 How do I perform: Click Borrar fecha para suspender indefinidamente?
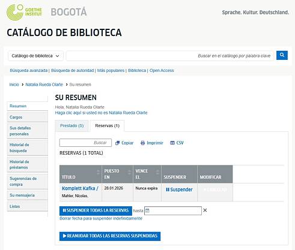(101, 218)
